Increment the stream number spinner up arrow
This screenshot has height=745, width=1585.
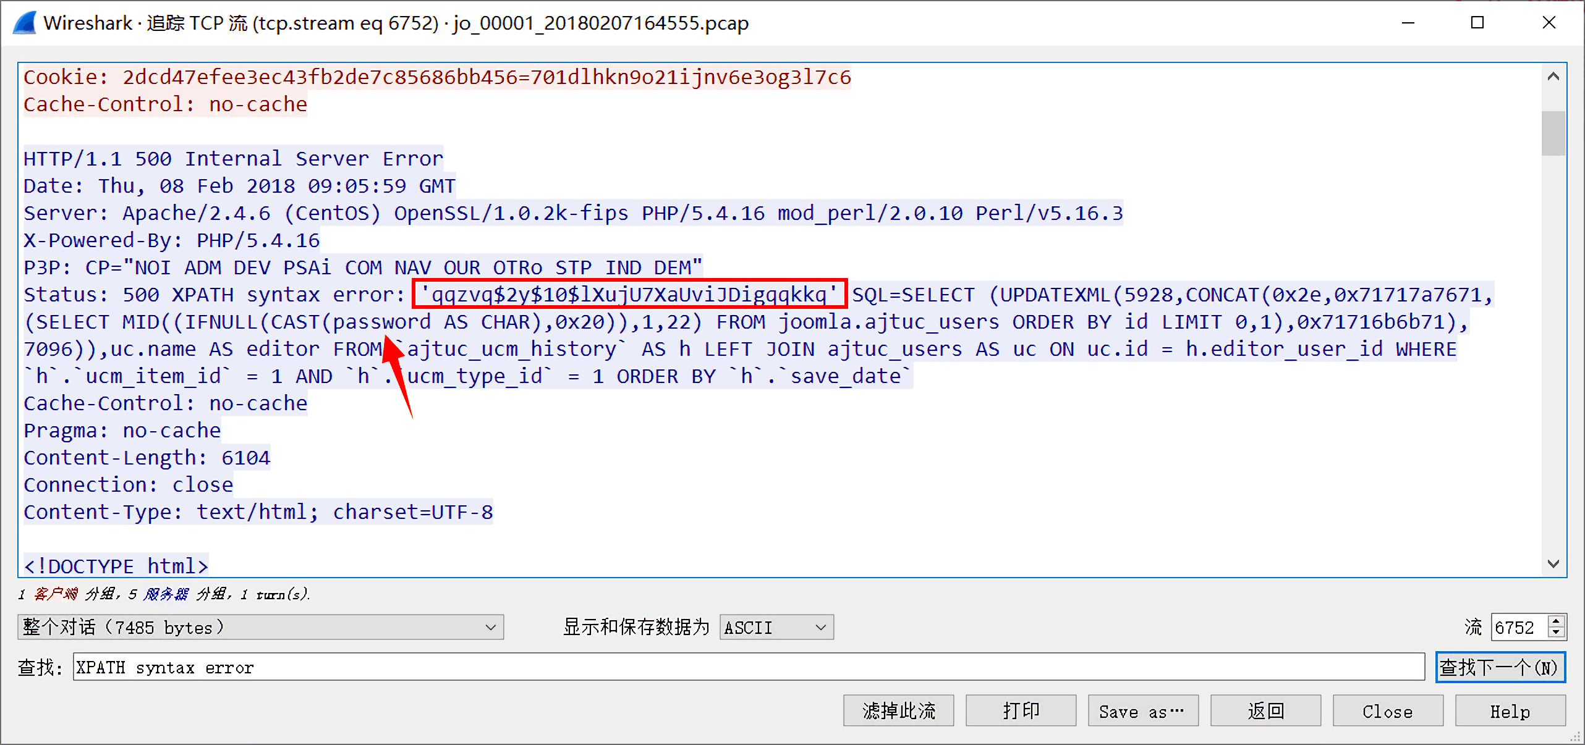click(1557, 621)
